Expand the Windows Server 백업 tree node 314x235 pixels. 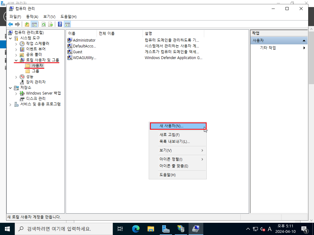[16, 93]
